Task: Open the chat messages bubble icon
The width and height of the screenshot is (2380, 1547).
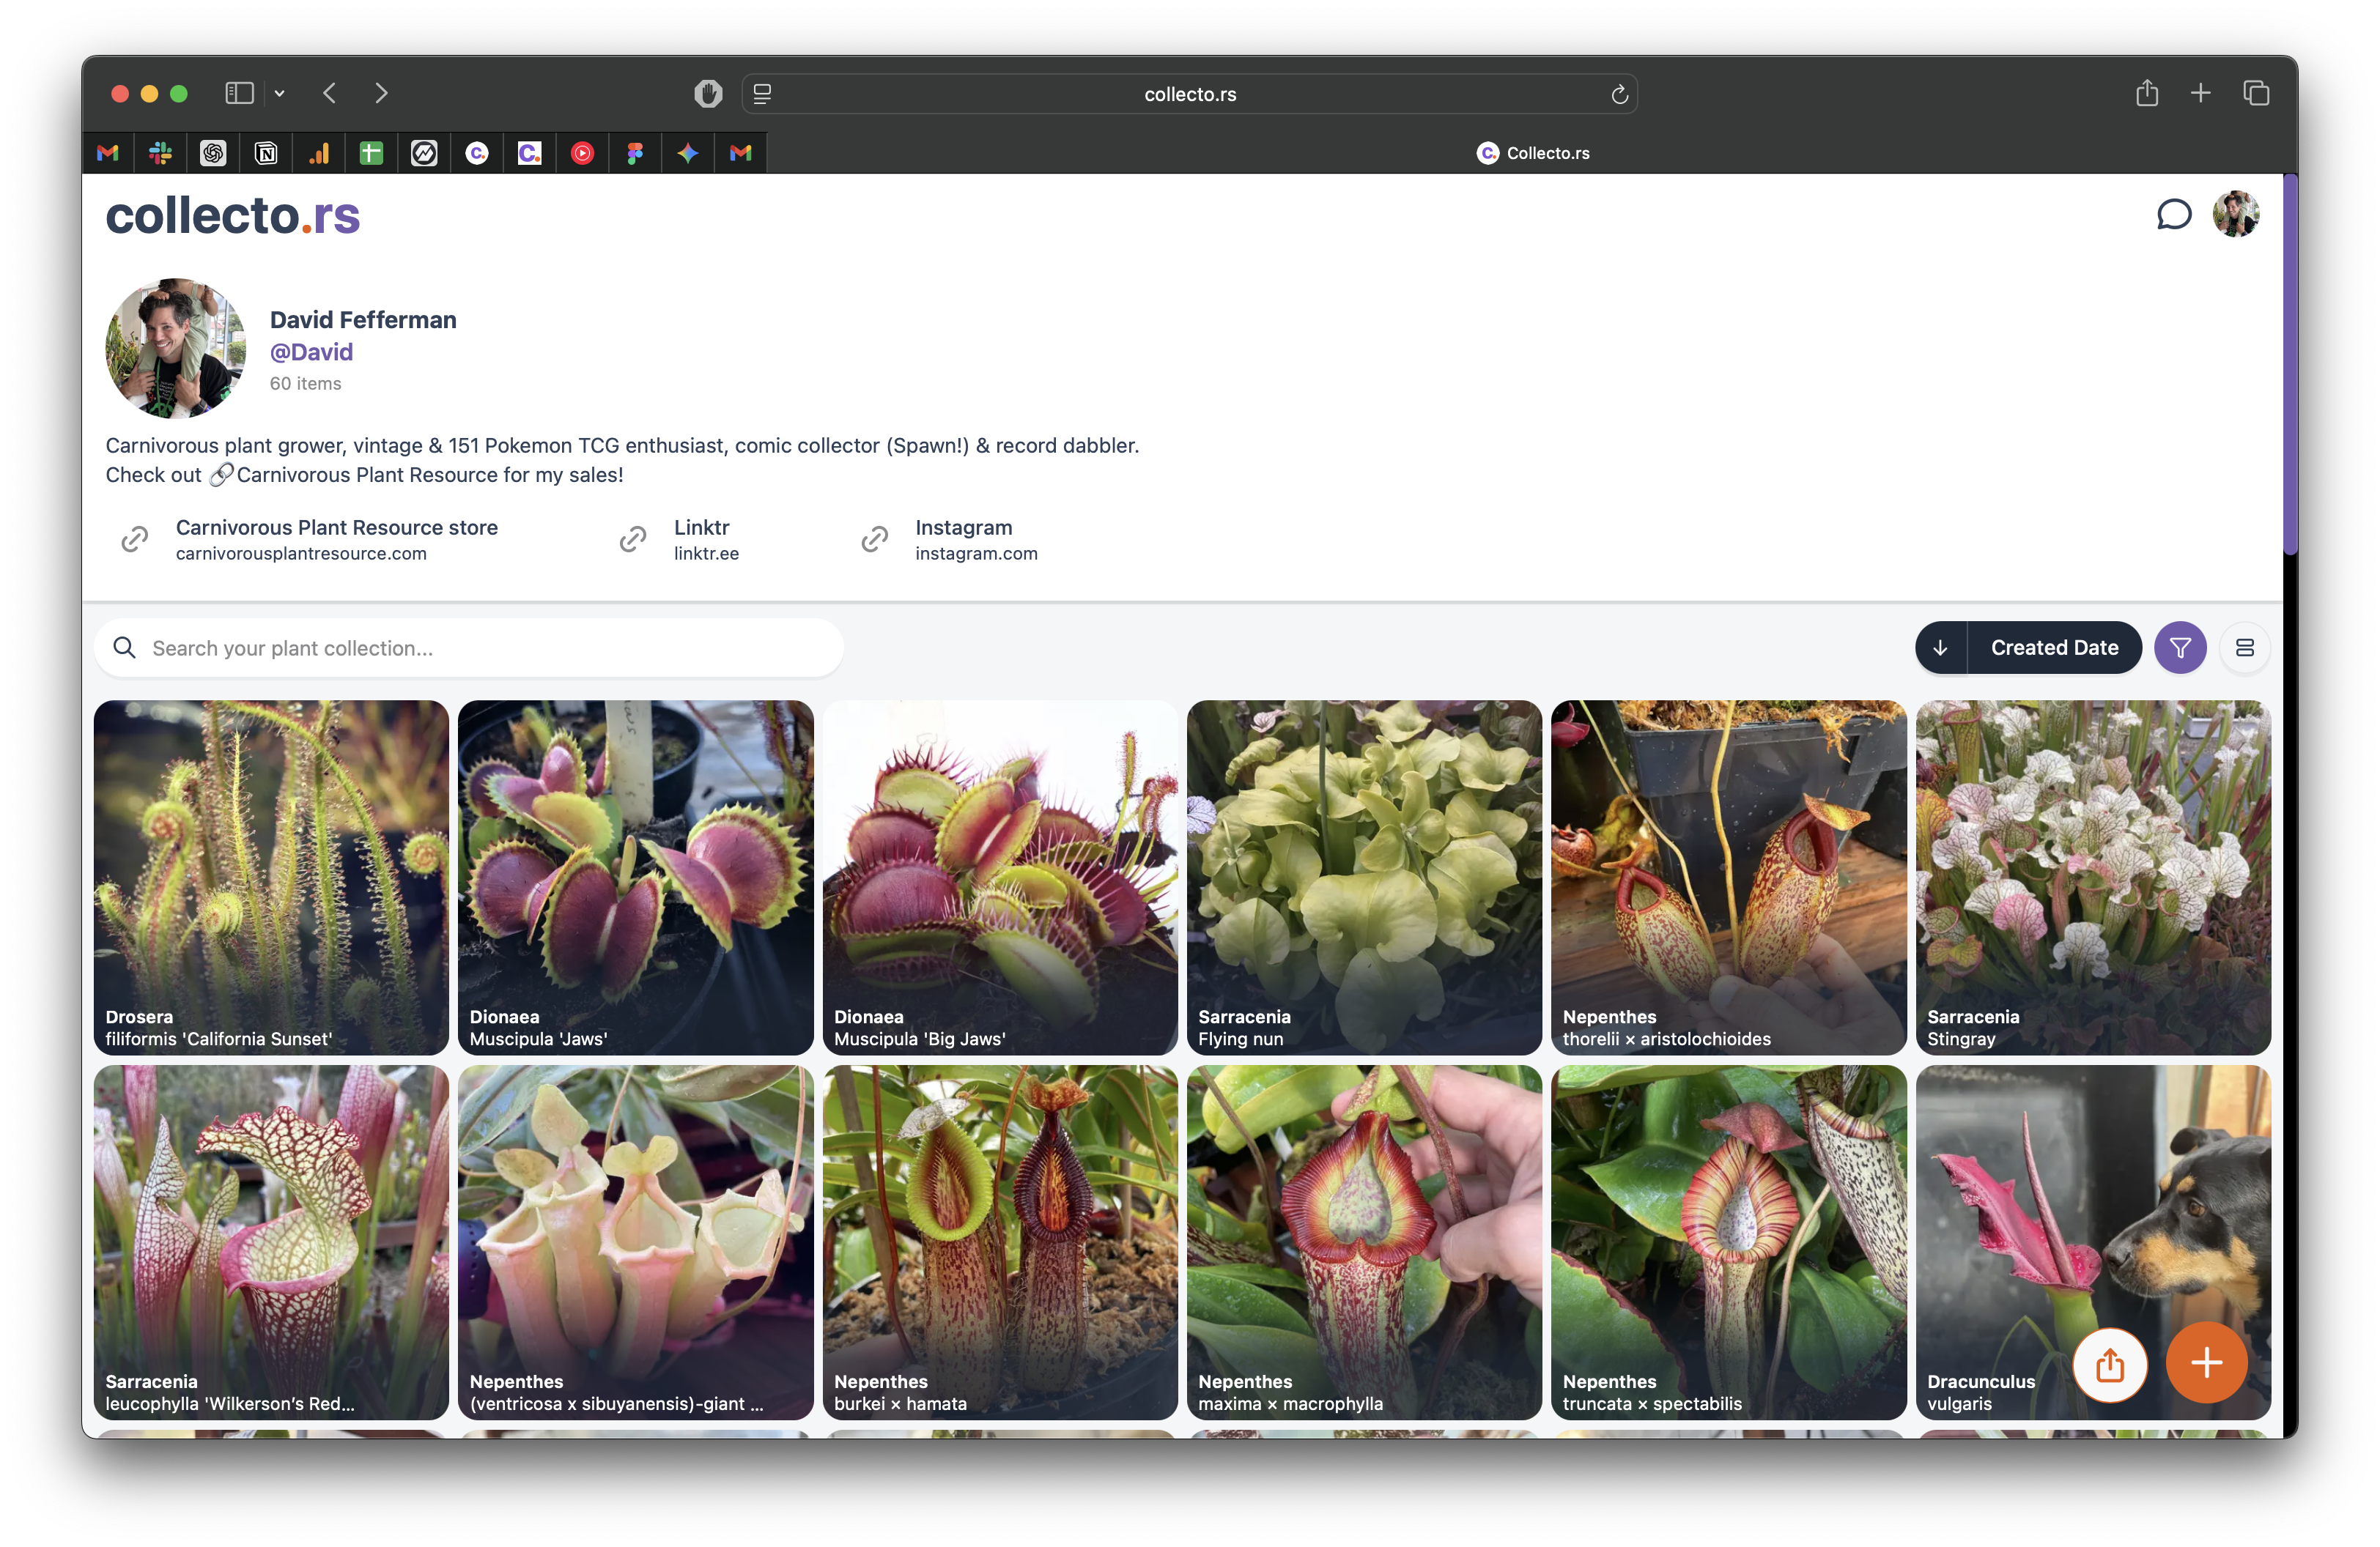Action: pos(2173,214)
